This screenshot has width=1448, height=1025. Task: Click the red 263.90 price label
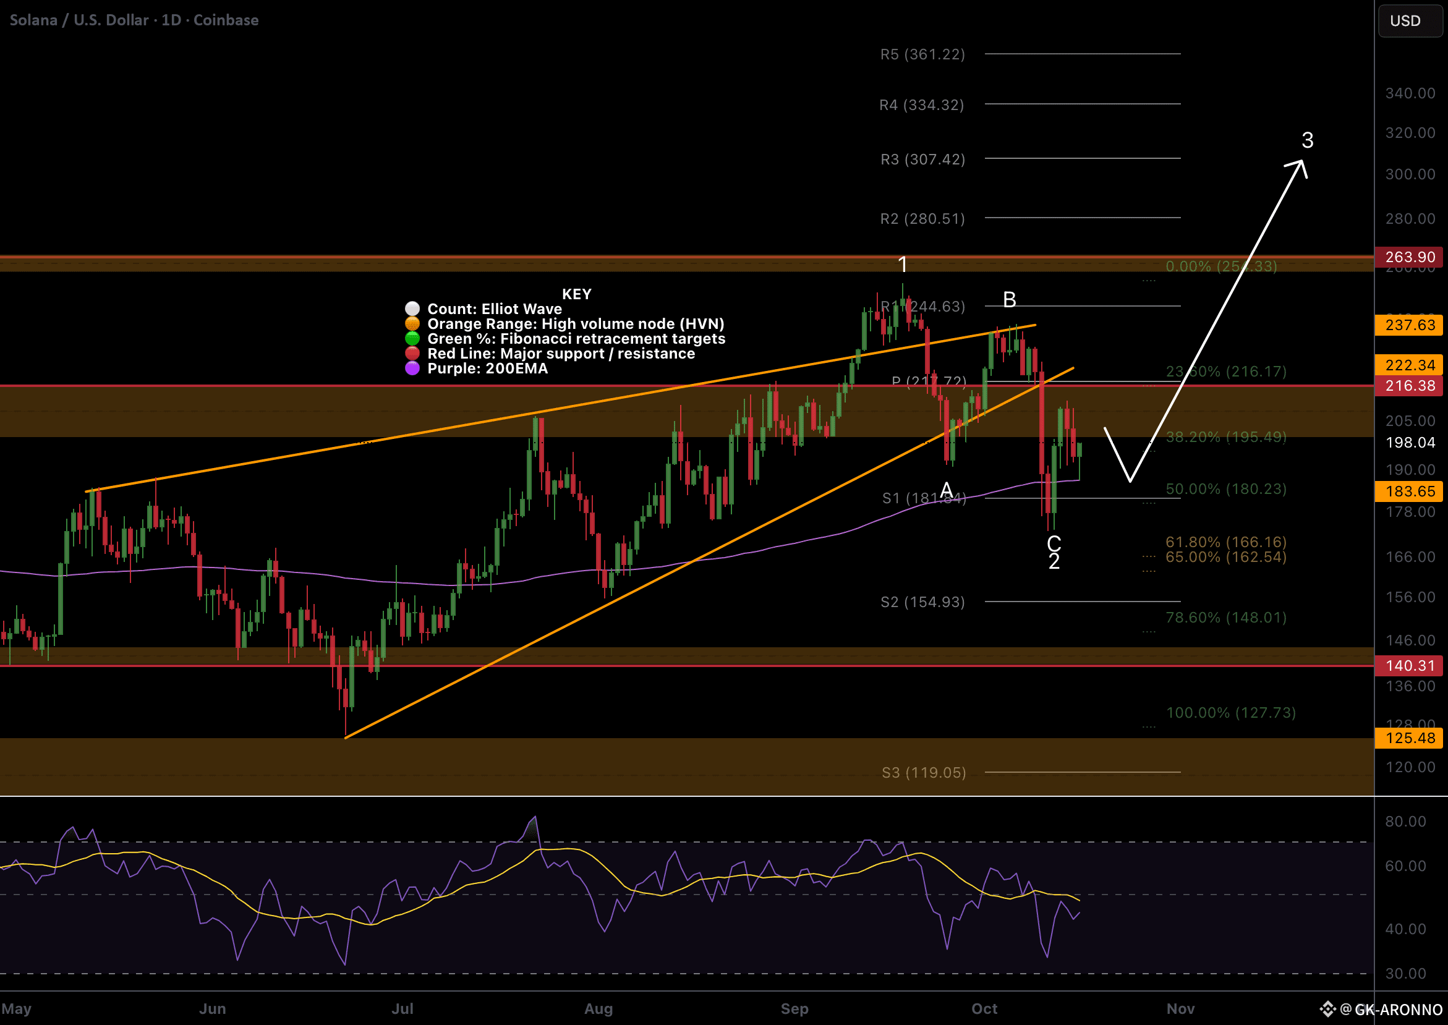[x=1410, y=257]
